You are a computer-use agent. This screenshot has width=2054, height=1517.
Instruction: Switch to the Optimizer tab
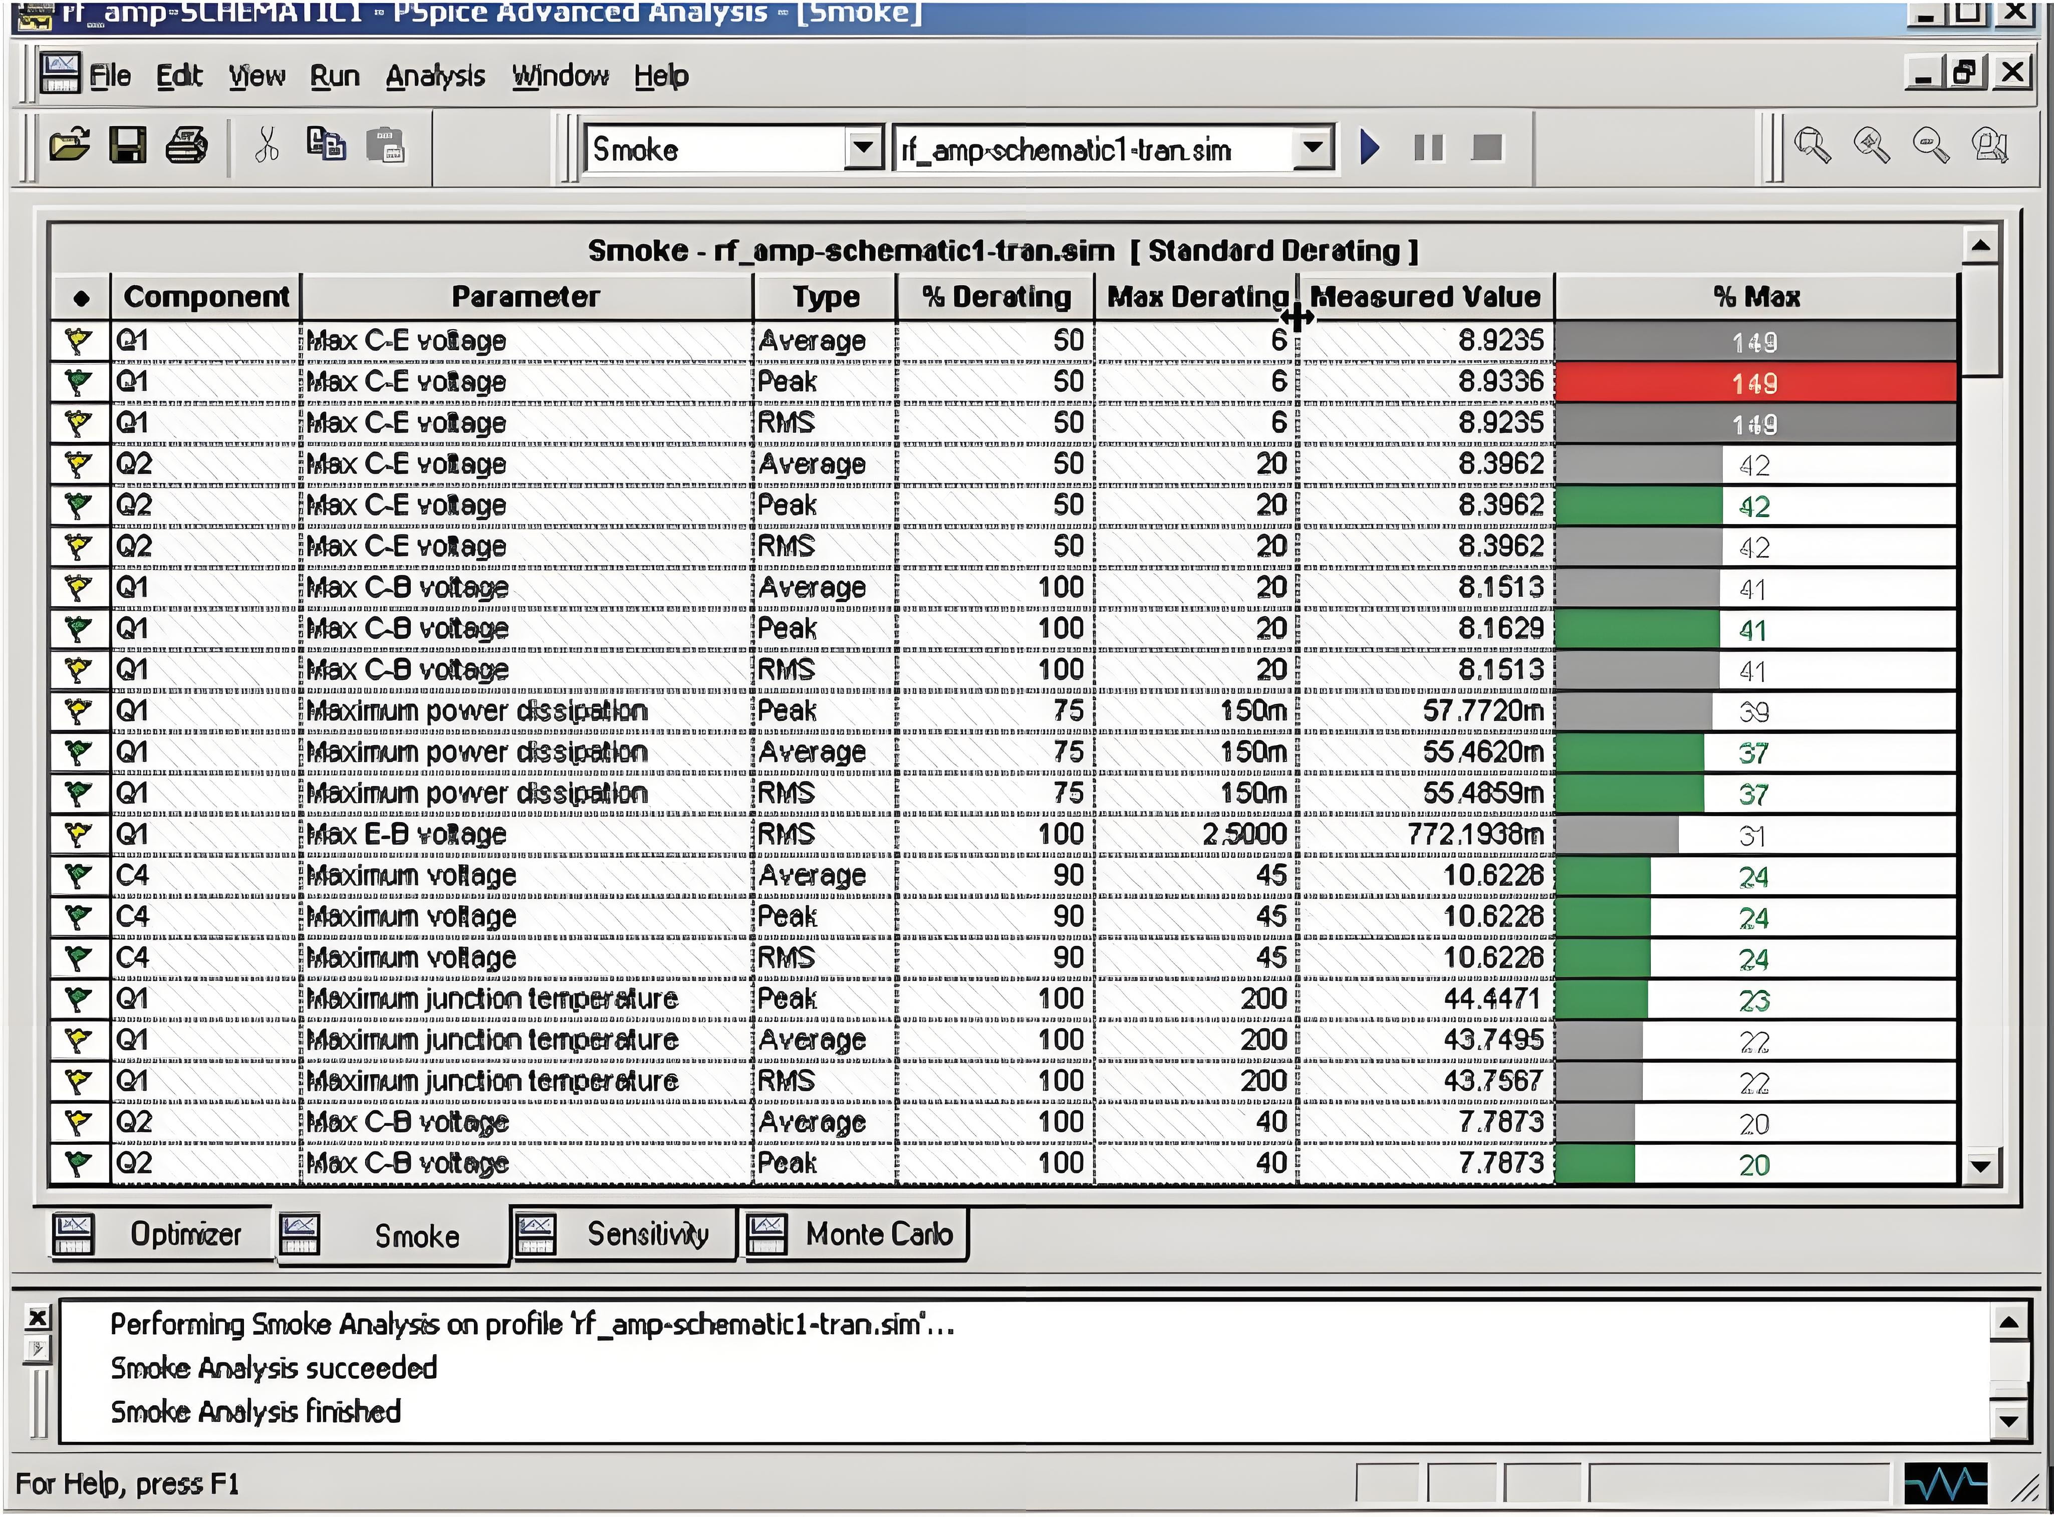click(x=162, y=1234)
